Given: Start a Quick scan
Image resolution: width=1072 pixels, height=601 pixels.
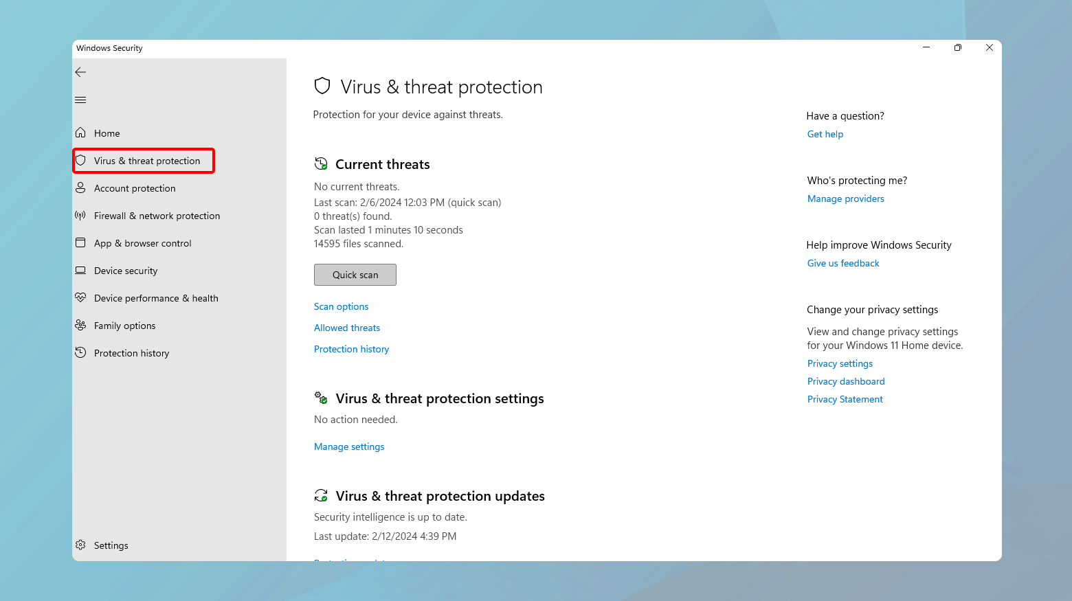Looking at the screenshot, I should click(x=355, y=275).
